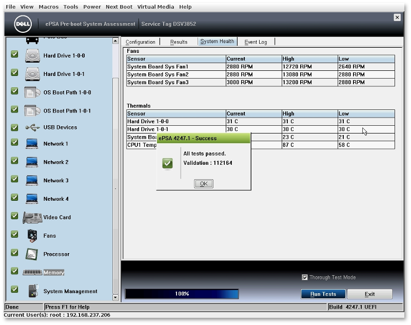This screenshot has width=411, height=325.
Task: Open the View menu
Action: (27, 7)
